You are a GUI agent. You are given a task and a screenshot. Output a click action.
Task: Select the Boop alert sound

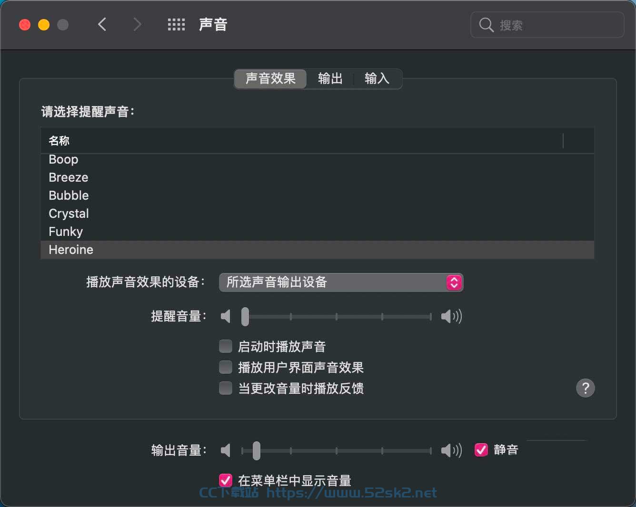pyautogui.click(x=318, y=159)
